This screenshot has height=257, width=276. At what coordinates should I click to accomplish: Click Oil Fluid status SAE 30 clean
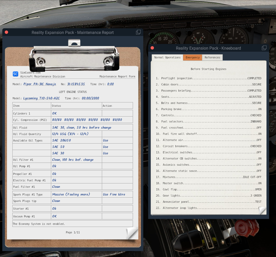(x=82, y=127)
